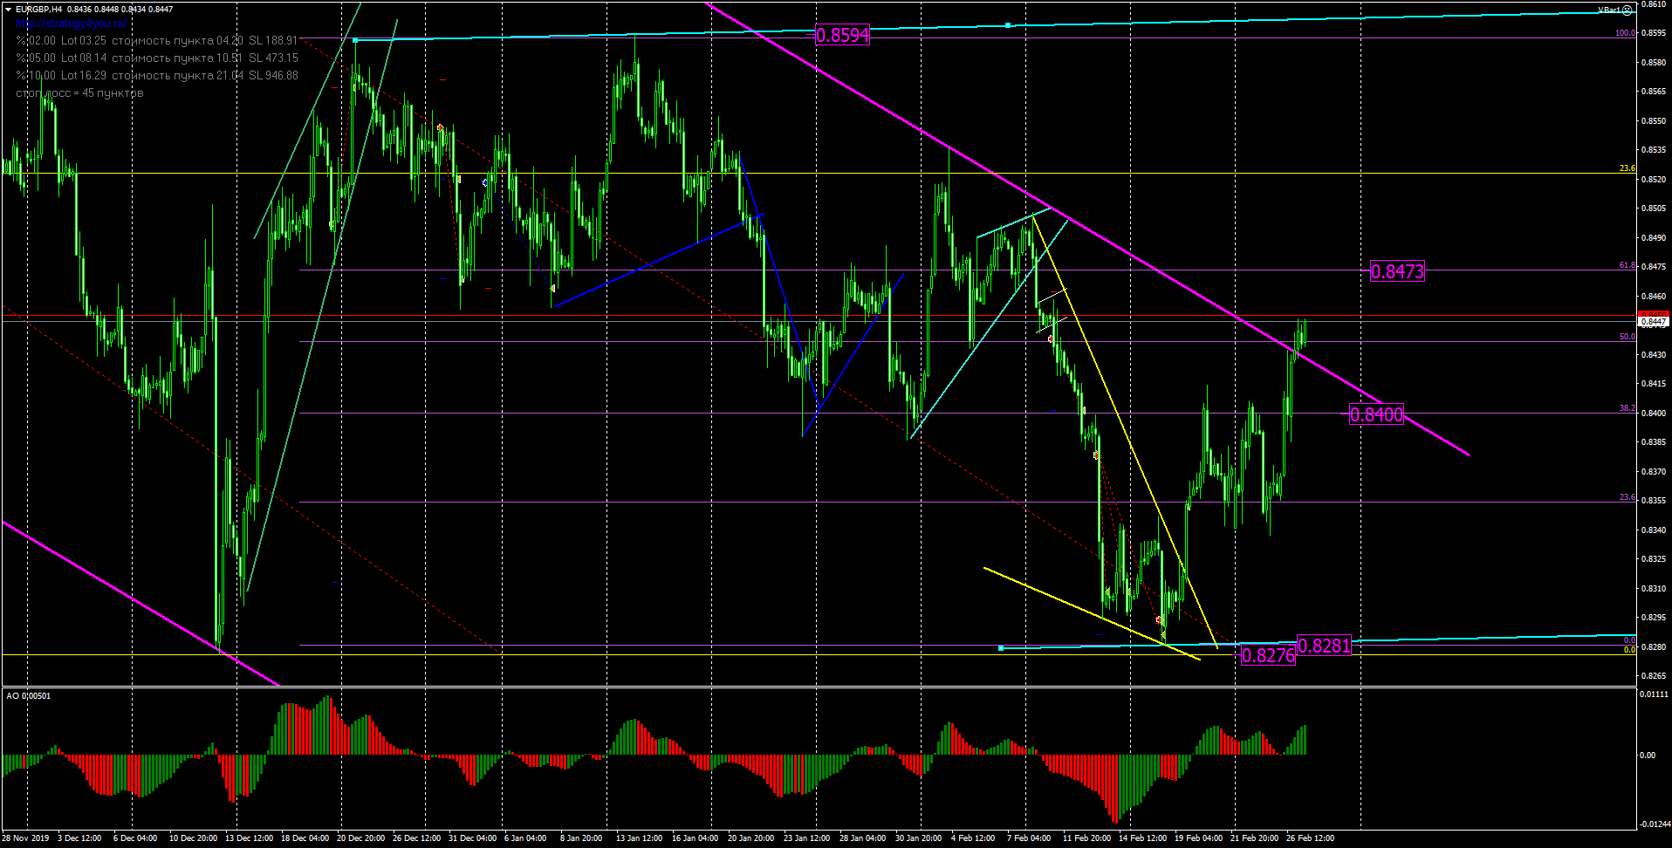Screen dimensions: 1672x848
Task: Select the 0.8276 magenta price label
Action: (x=1268, y=655)
